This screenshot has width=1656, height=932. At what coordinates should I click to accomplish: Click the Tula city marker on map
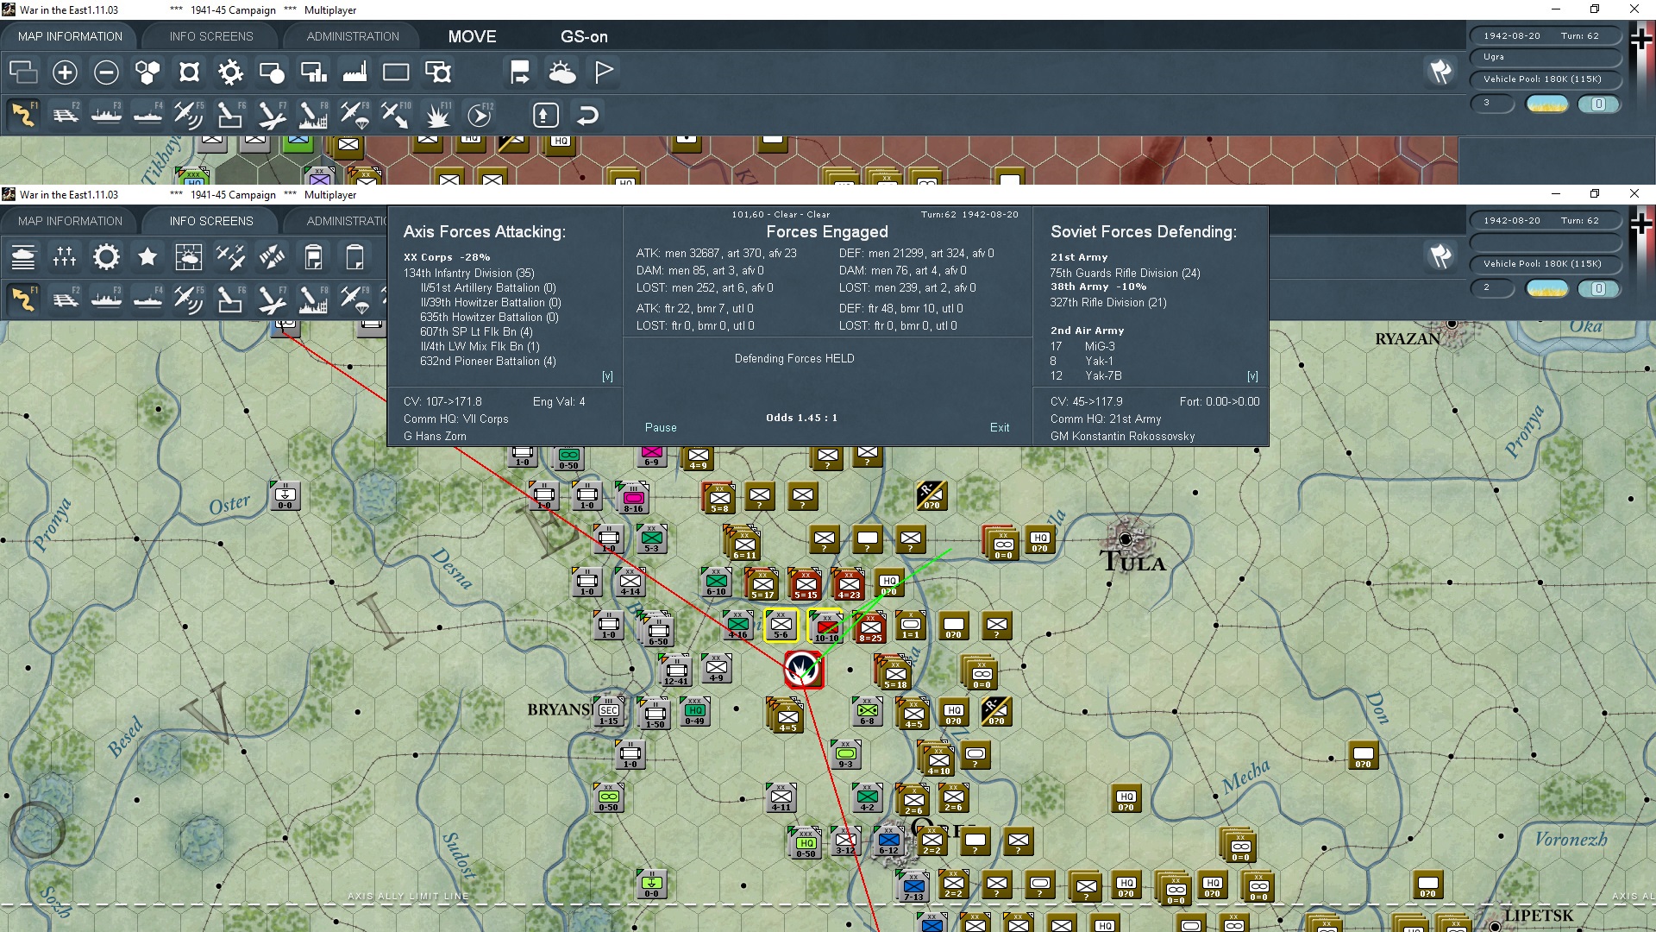coord(1125,538)
